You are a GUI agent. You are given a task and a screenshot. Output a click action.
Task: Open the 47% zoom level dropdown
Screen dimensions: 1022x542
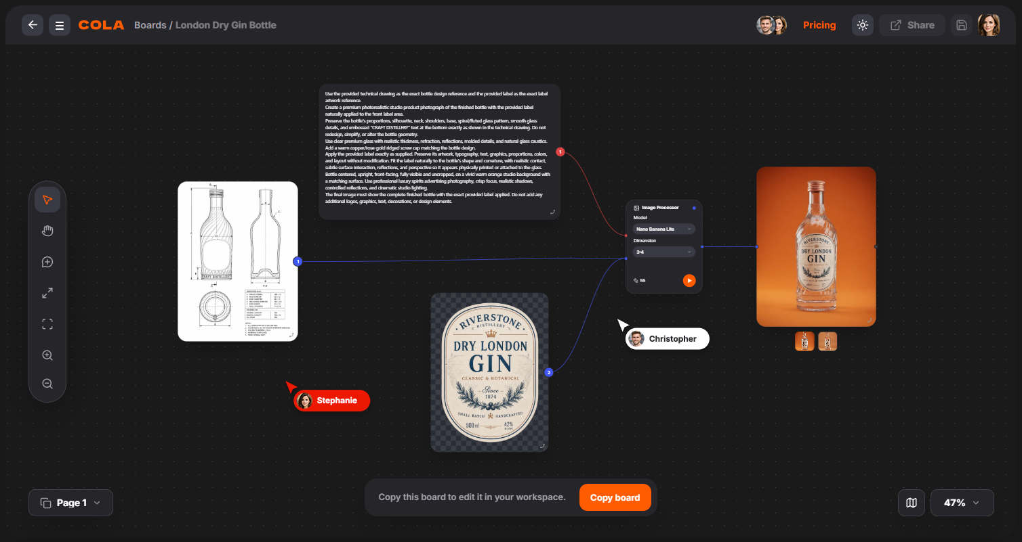tap(962, 503)
